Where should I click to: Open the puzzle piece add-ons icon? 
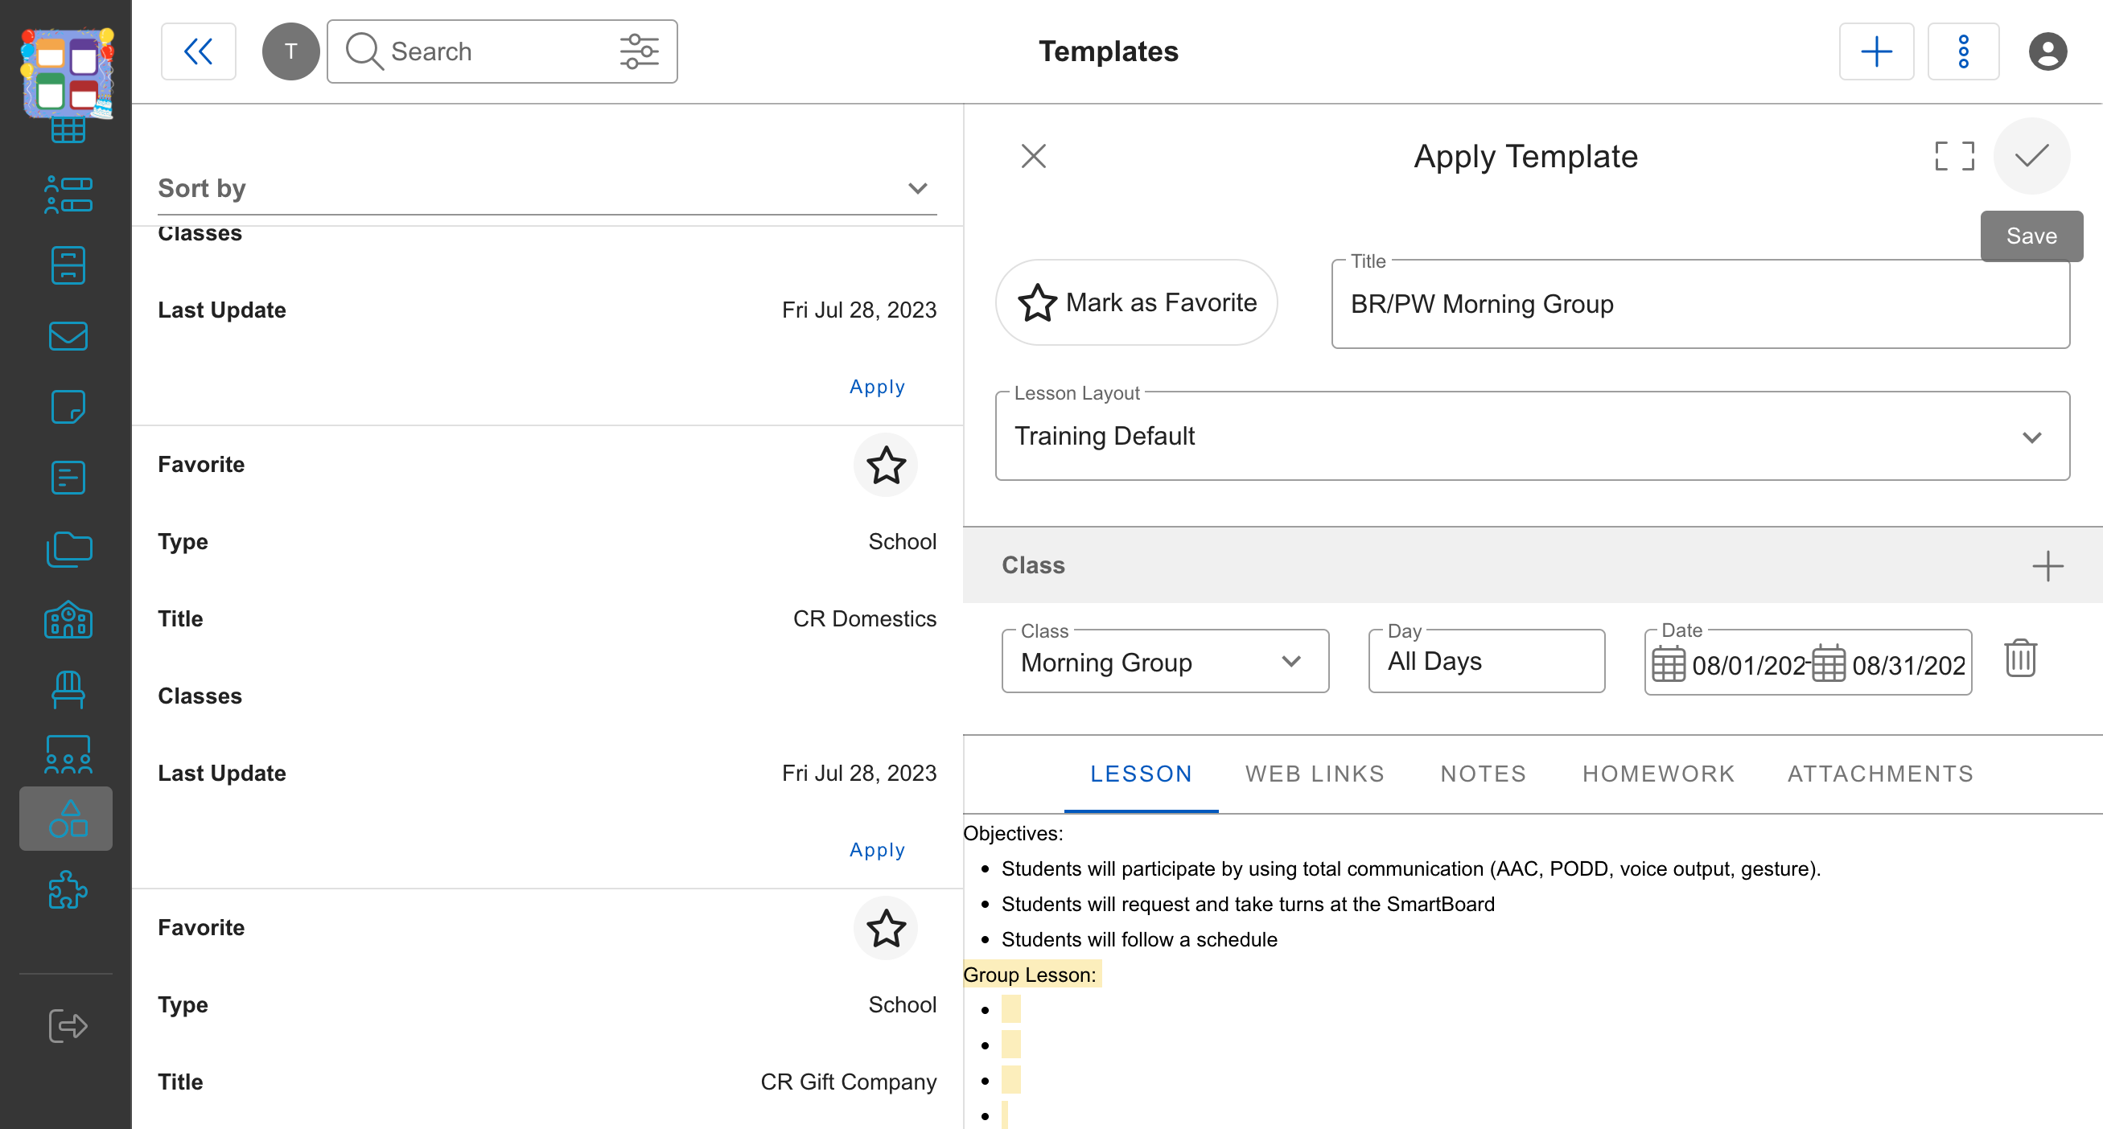[68, 889]
